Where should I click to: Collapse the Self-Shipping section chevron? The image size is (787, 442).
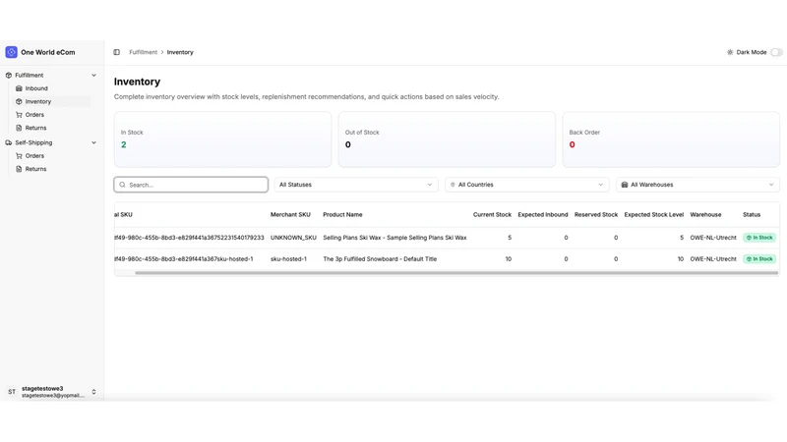pyautogui.click(x=93, y=142)
